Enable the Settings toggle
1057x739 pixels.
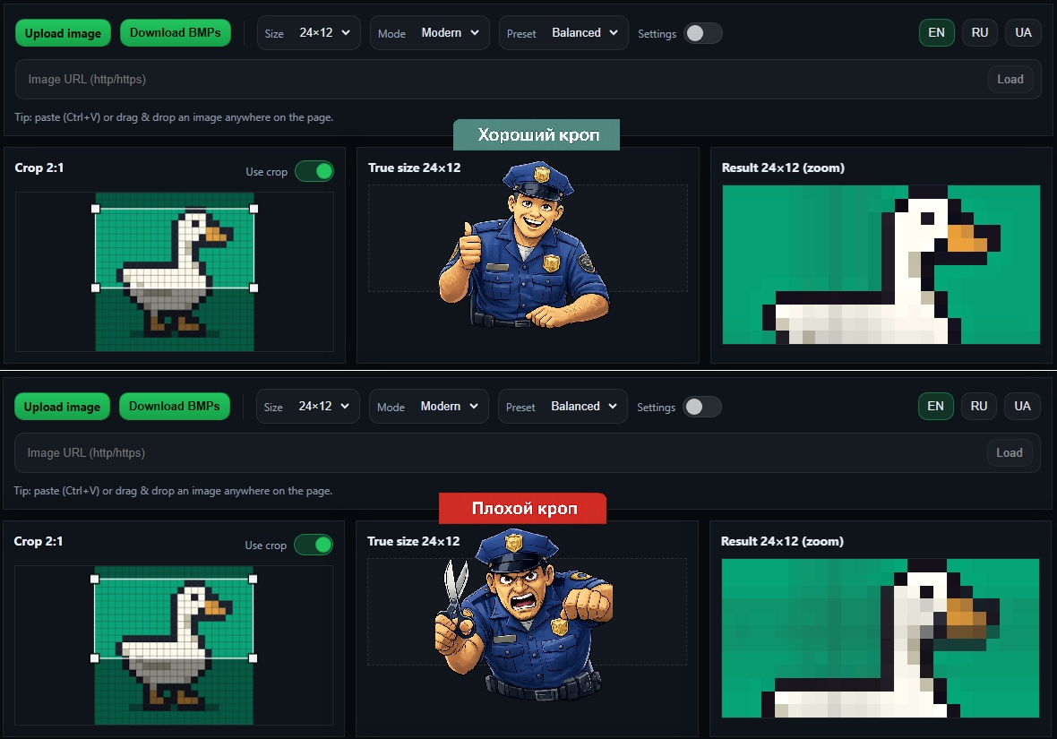coord(703,32)
